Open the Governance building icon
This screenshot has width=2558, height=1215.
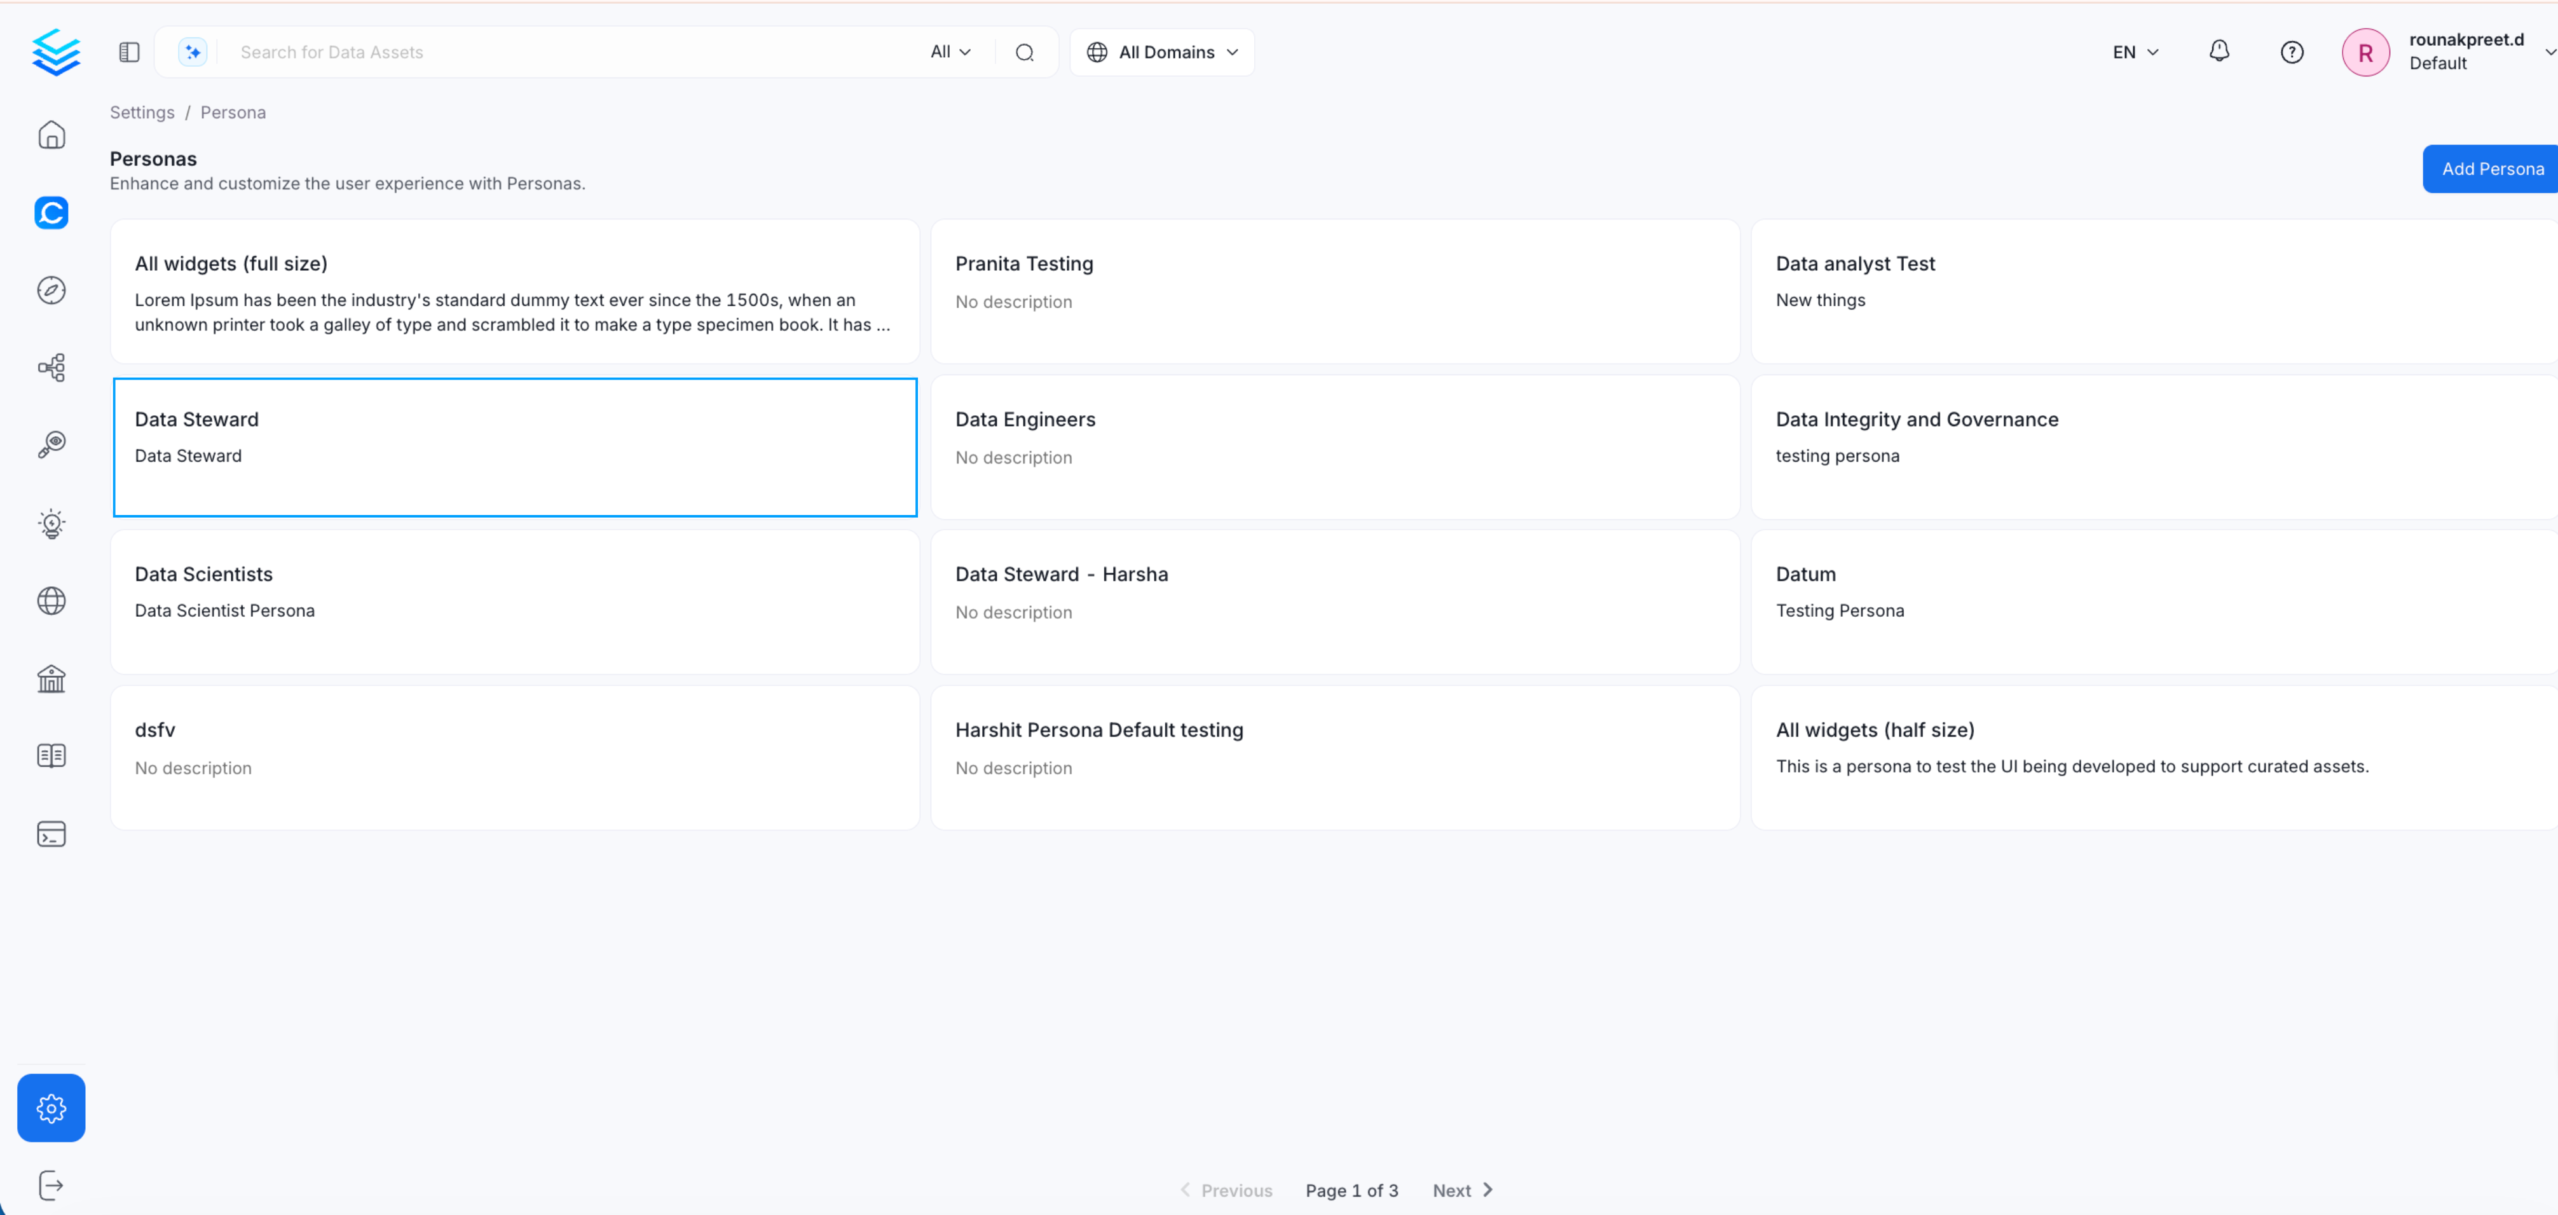(x=51, y=678)
